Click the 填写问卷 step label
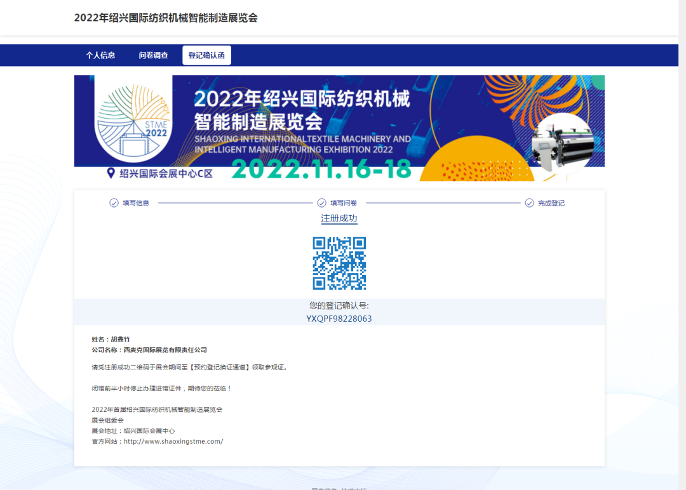The image size is (686, 490). tap(344, 203)
